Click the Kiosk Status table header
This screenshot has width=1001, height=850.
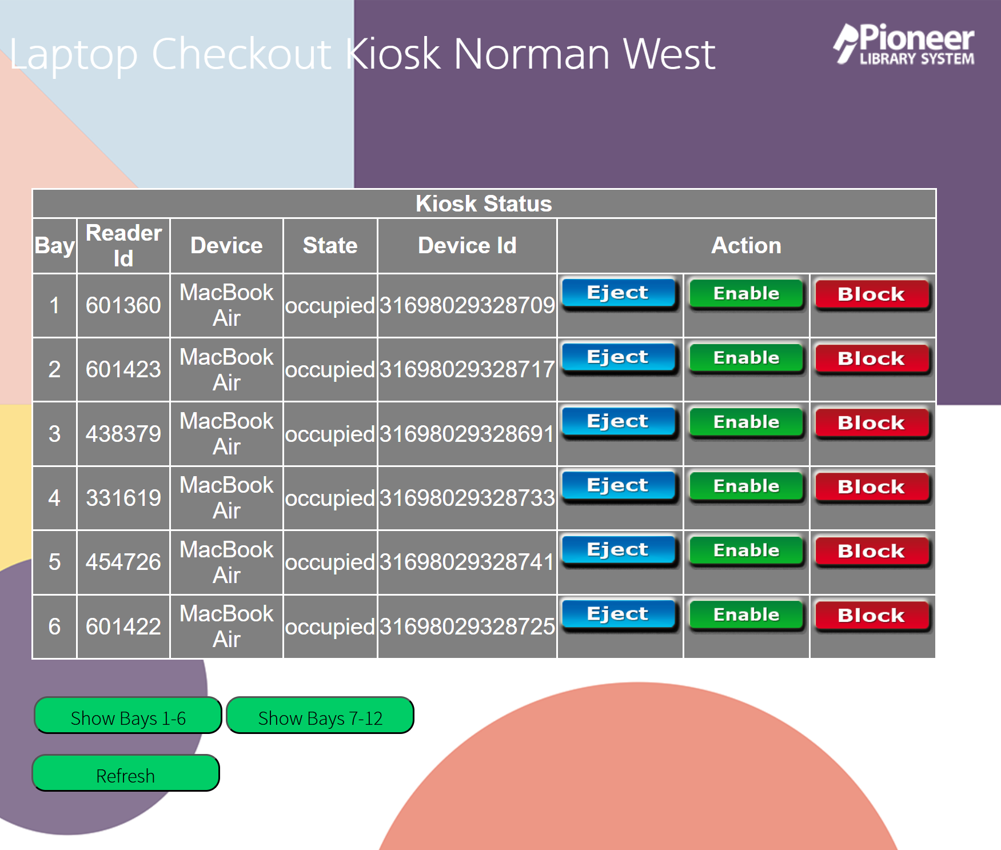point(484,203)
